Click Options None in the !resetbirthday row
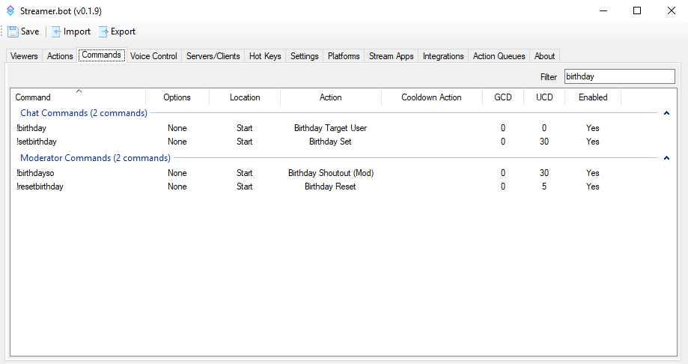688x364 pixels. pos(177,186)
